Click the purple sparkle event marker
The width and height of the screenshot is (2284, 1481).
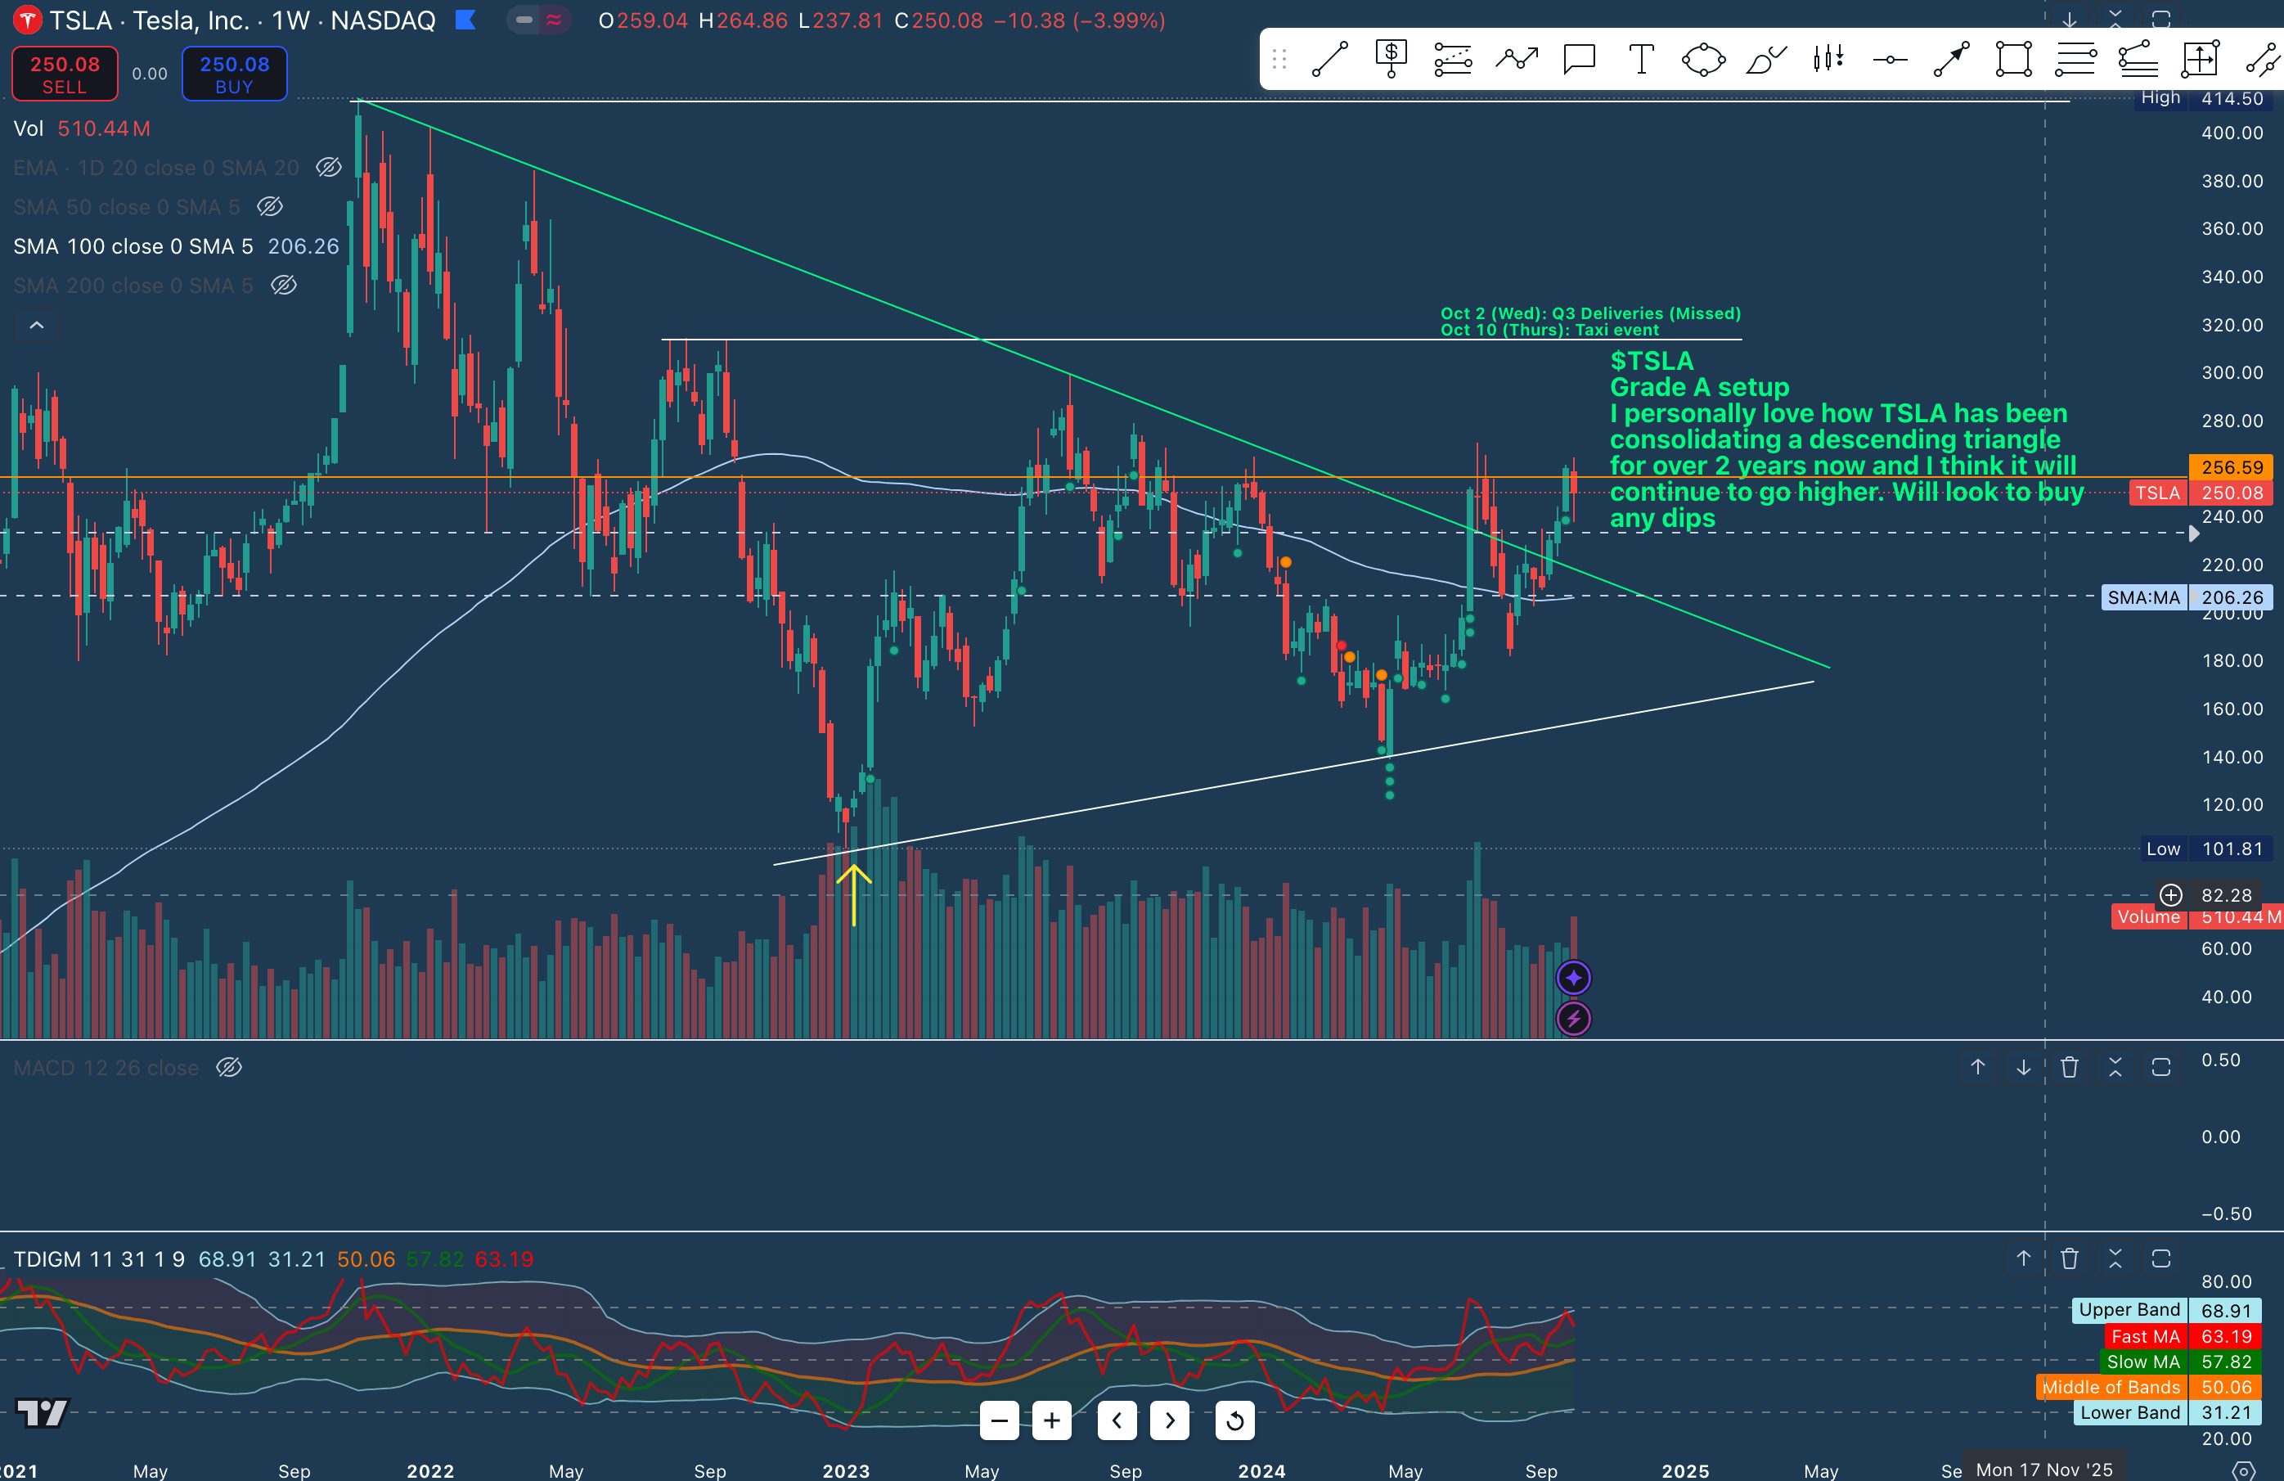tap(1573, 978)
